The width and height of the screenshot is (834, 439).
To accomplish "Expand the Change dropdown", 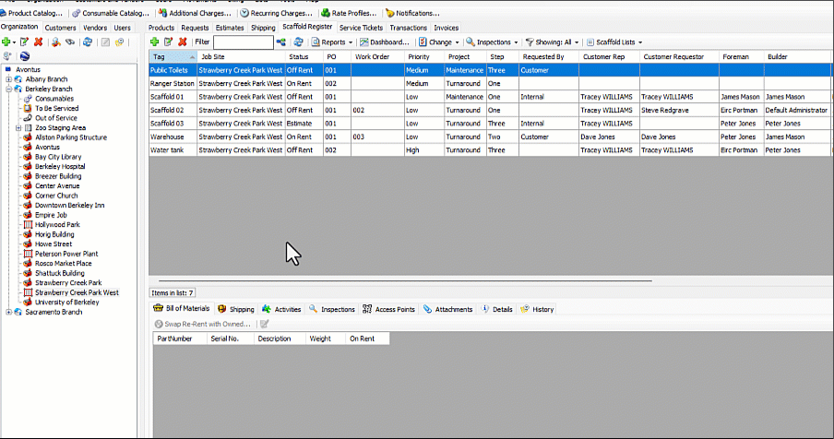I will point(439,42).
